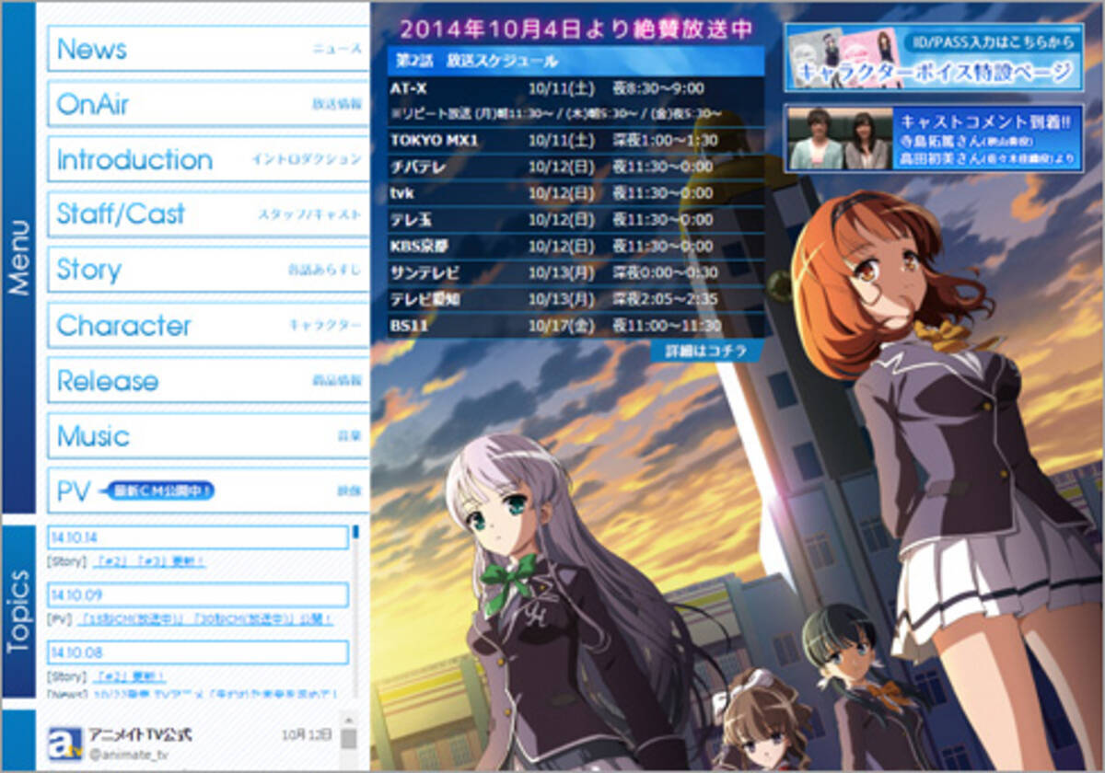Image resolution: width=1105 pixels, height=773 pixels.
Task: Select the サンテレビ schedule row
Action: [x=576, y=274]
